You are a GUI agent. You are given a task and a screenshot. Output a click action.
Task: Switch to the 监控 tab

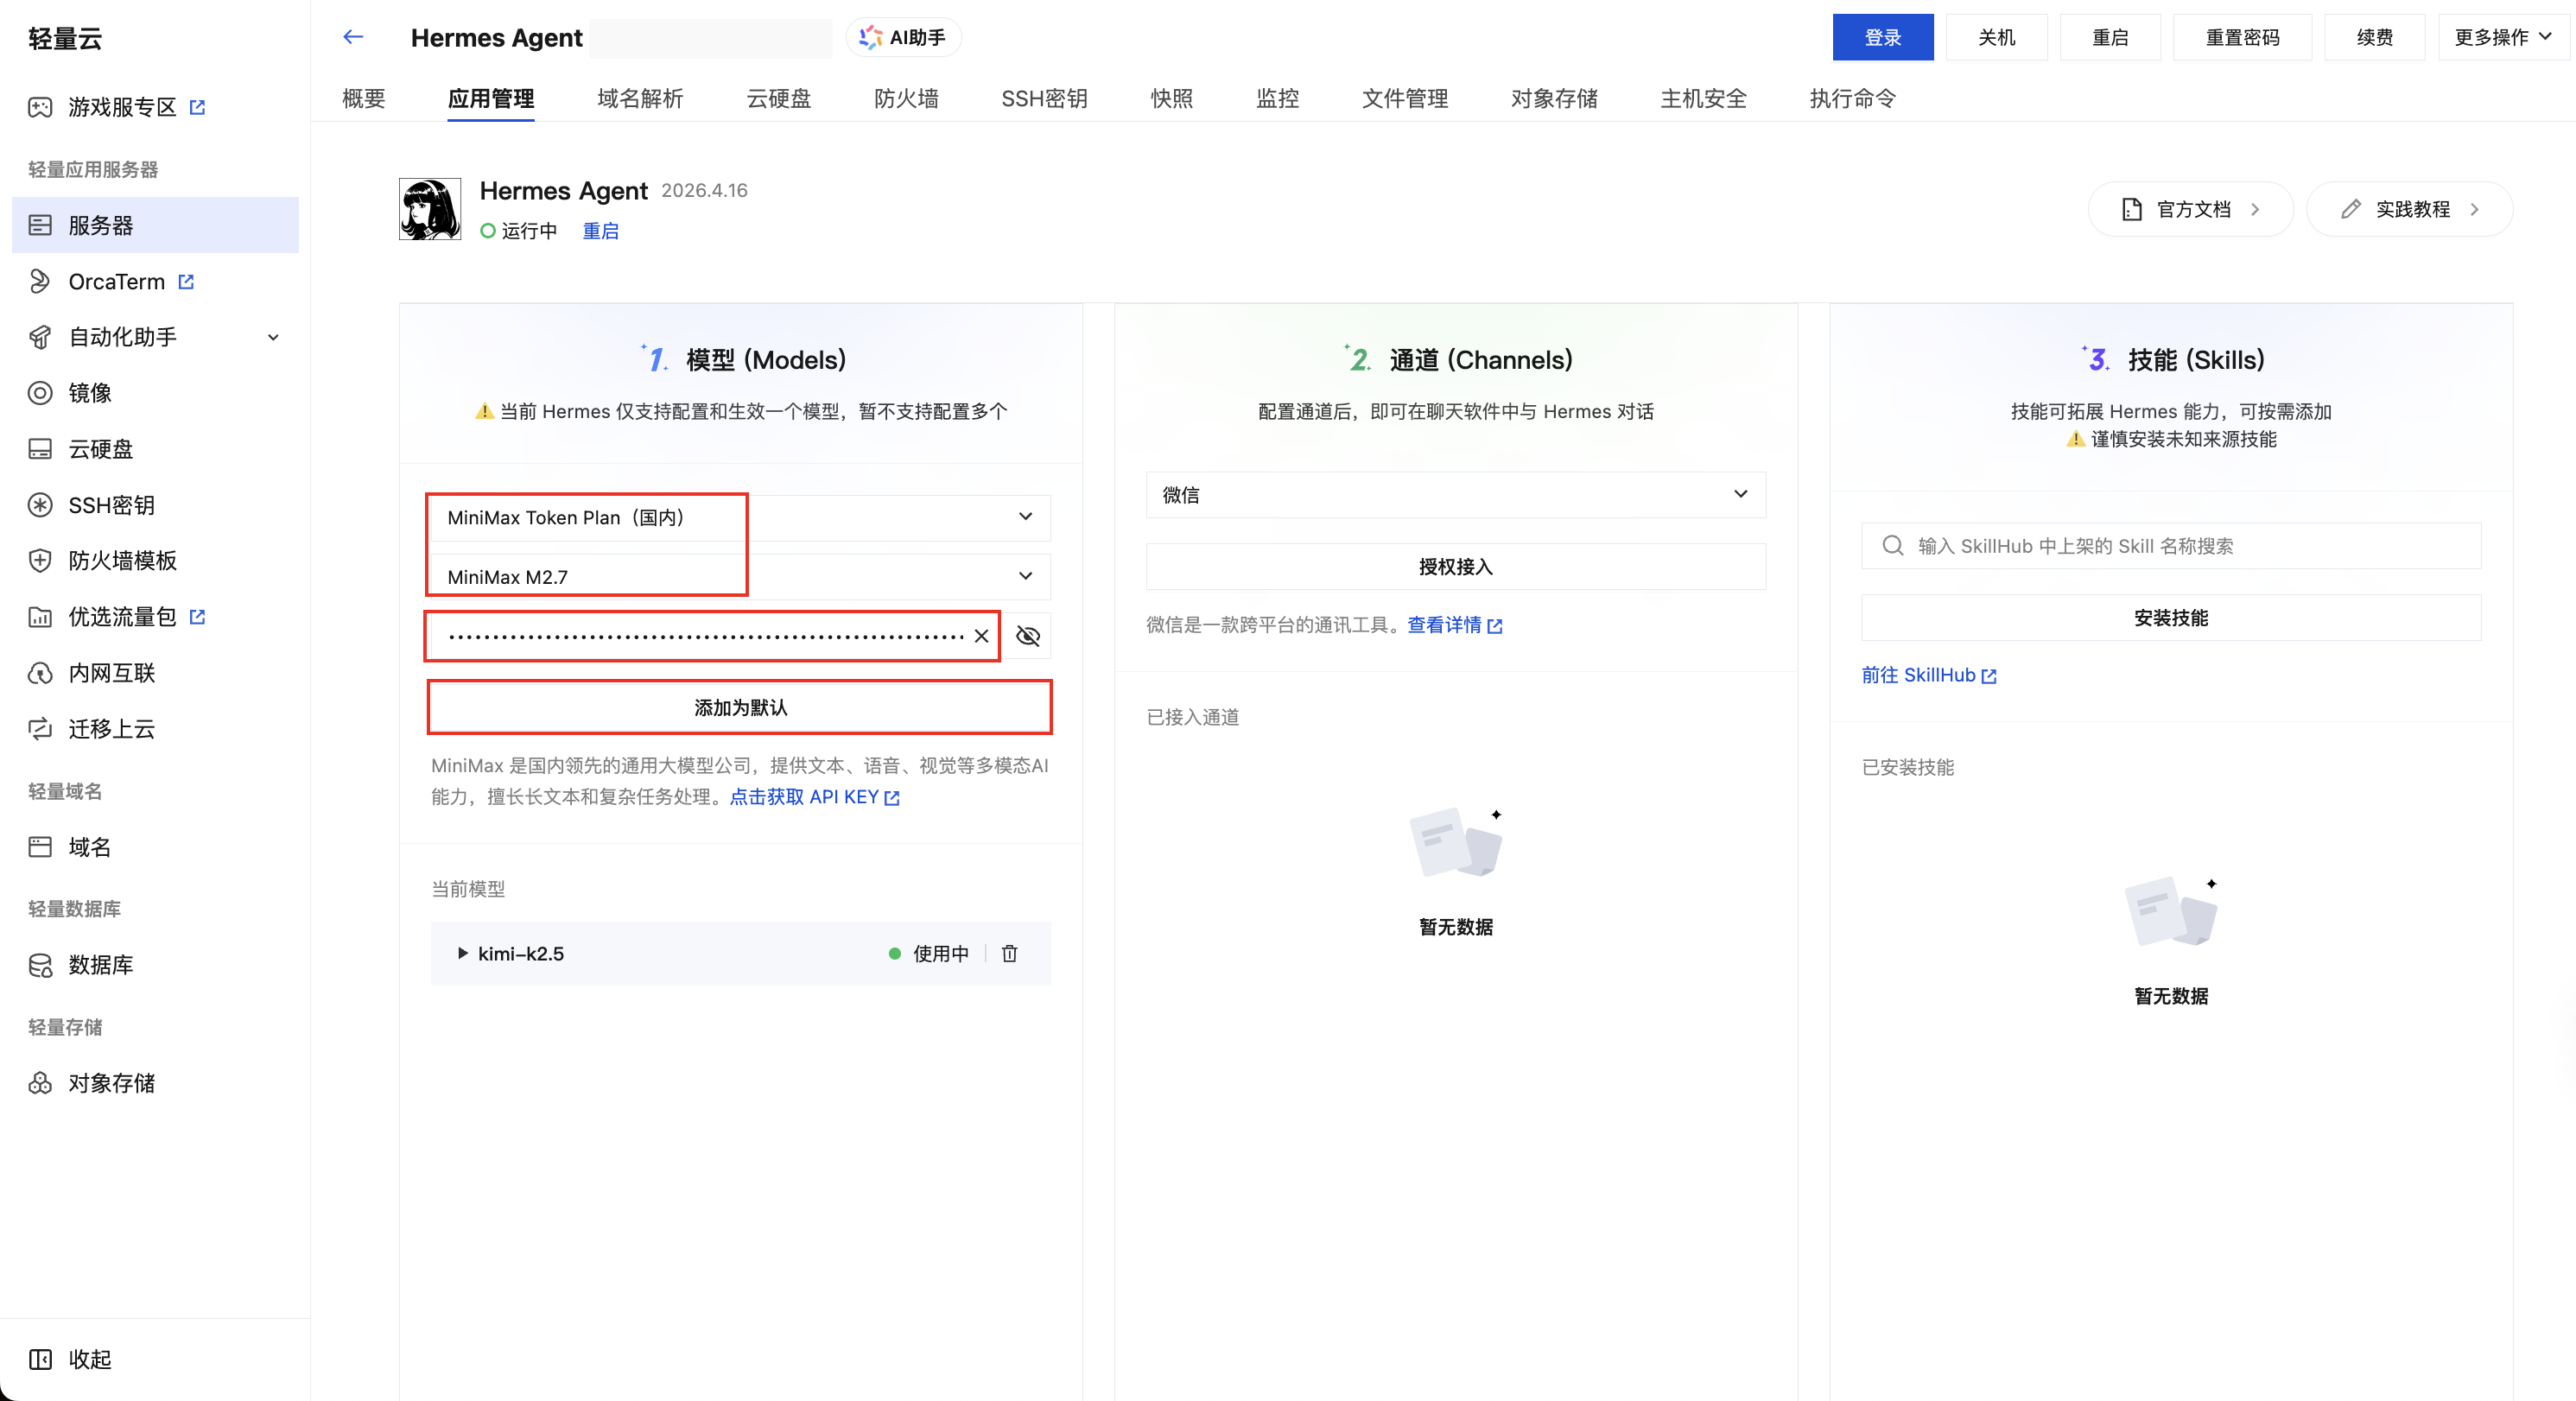click(x=1278, y=98)
